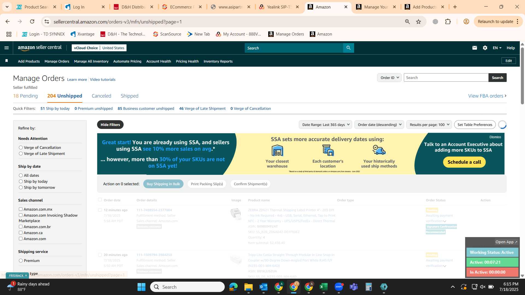
Task: Expand Awaiting payment verification for first order
Action: click(x=445, y=221)
